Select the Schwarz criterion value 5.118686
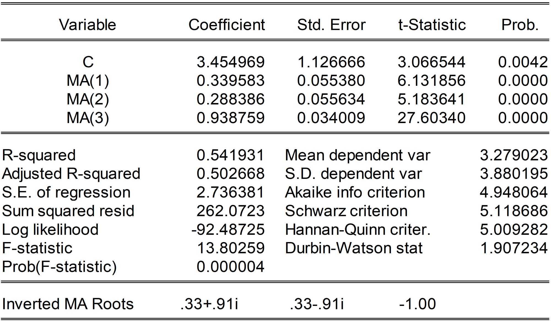551x322 pixels. [x=514, y=211]
